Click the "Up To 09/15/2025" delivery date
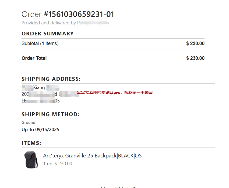Viewport: 229px width, 188px height. tap(40, 130)
